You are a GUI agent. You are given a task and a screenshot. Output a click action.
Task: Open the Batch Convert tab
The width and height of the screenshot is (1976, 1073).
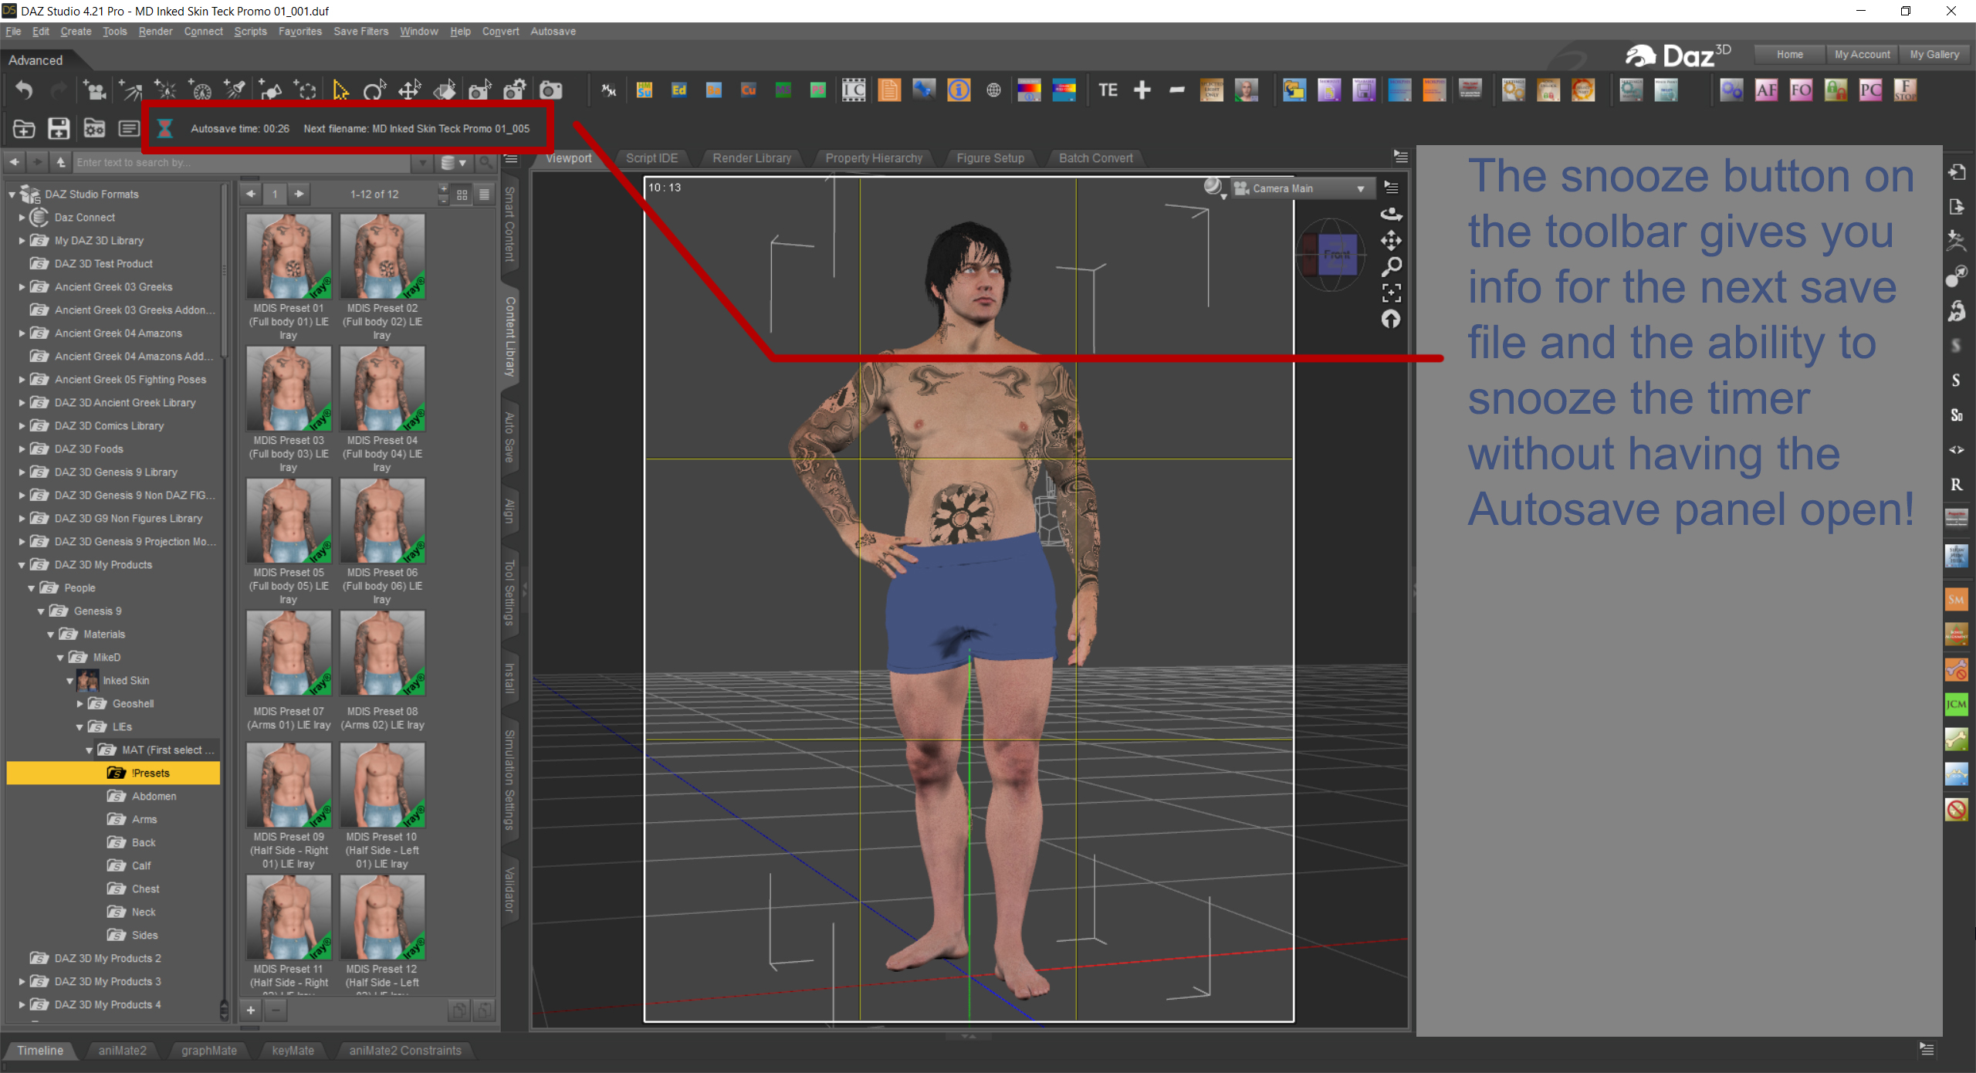[1095, 158]
